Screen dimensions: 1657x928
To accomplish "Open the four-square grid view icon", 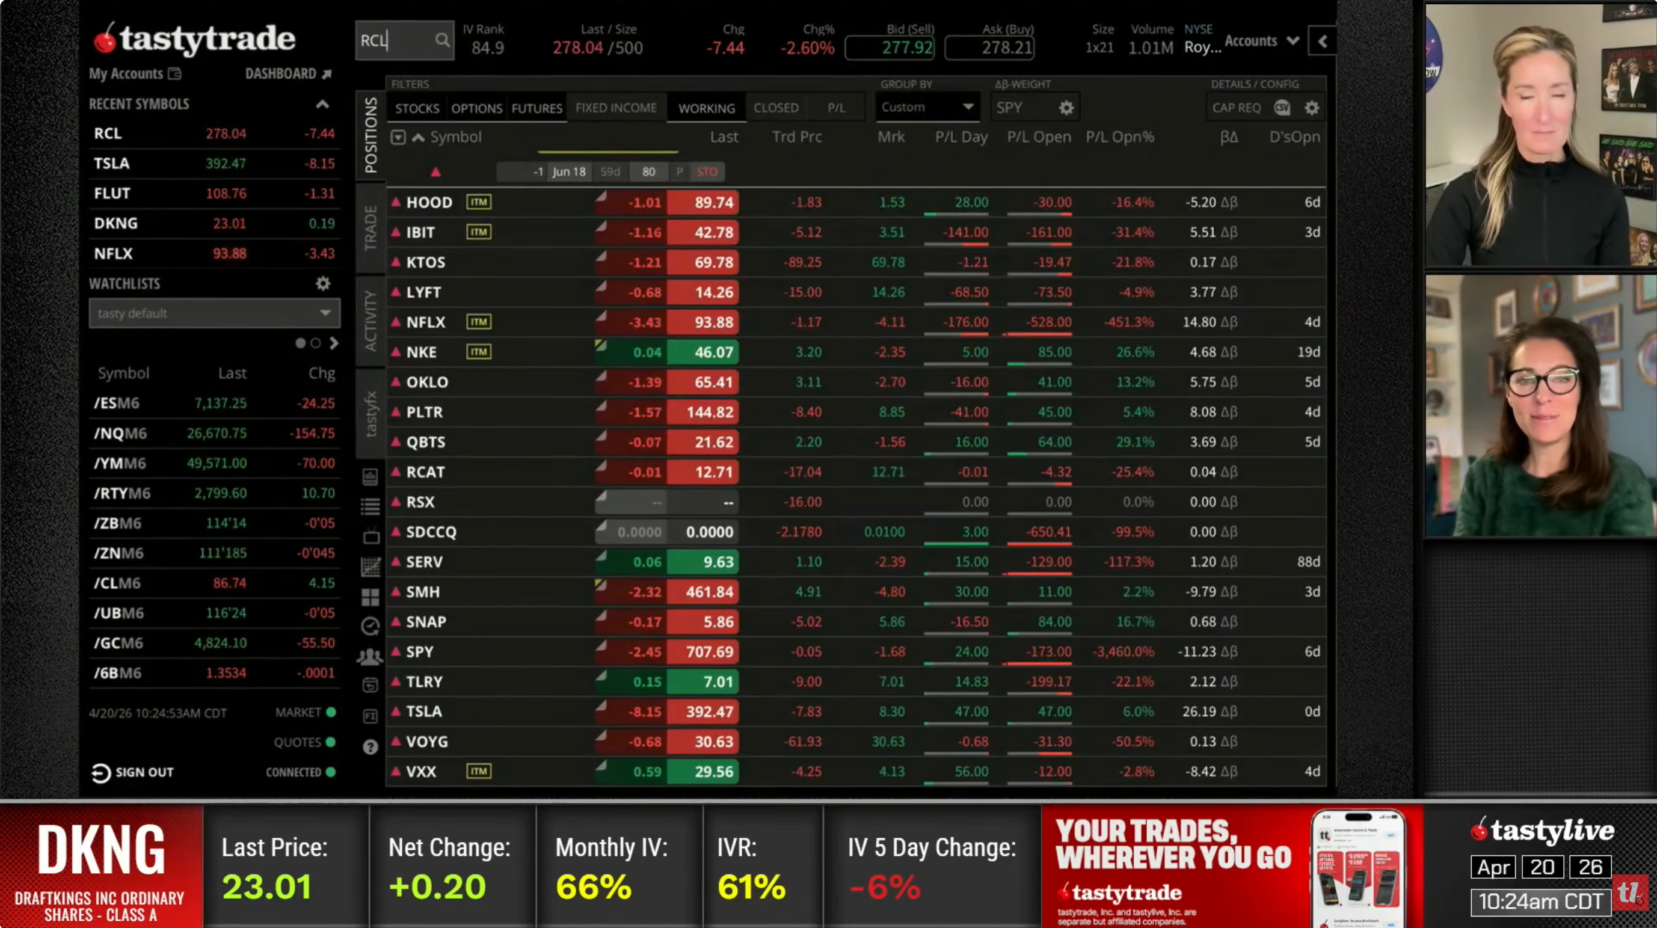I will 370,597.
